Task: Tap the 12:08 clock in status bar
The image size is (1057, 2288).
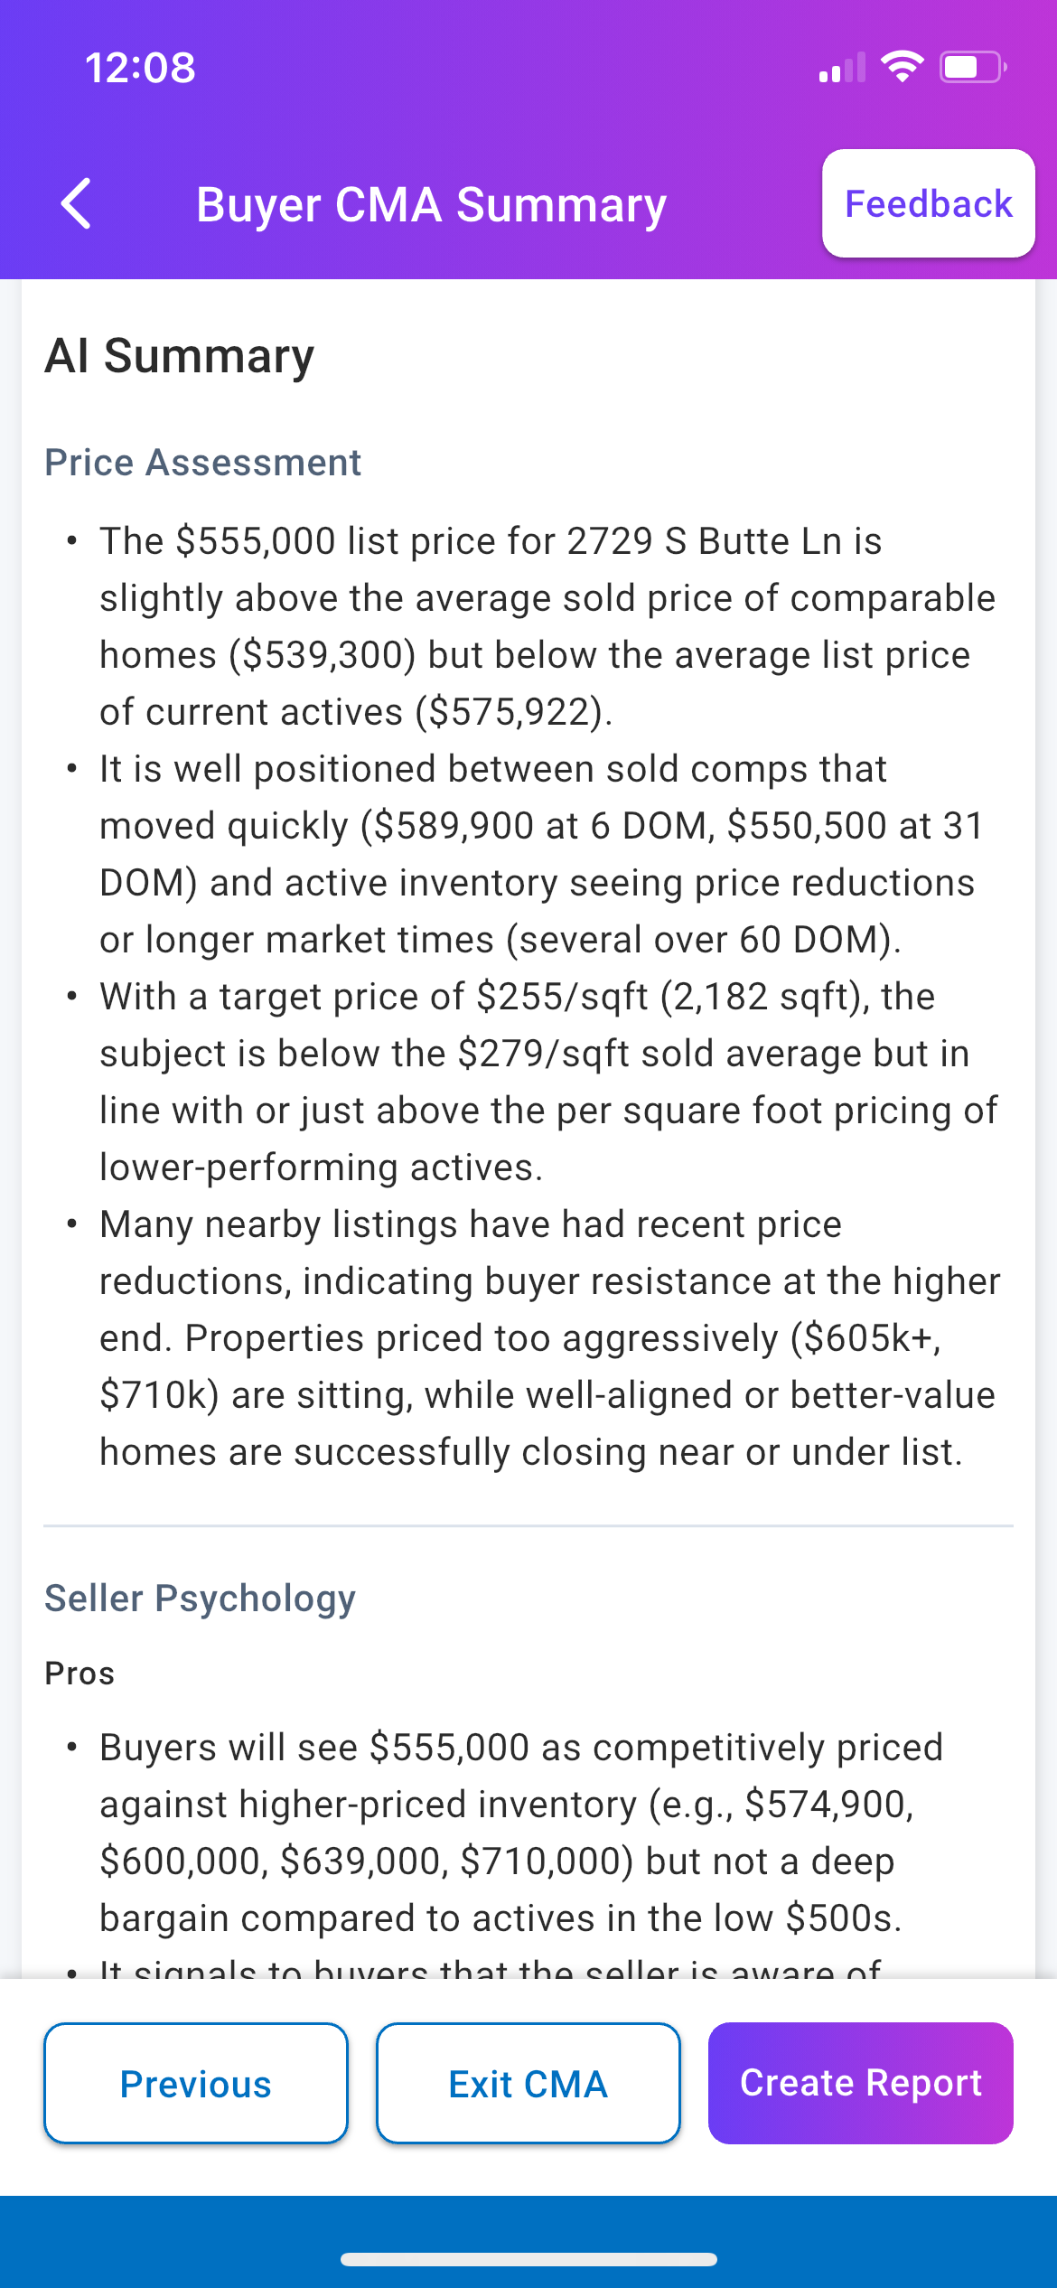Action: click(x=140, y=68)
